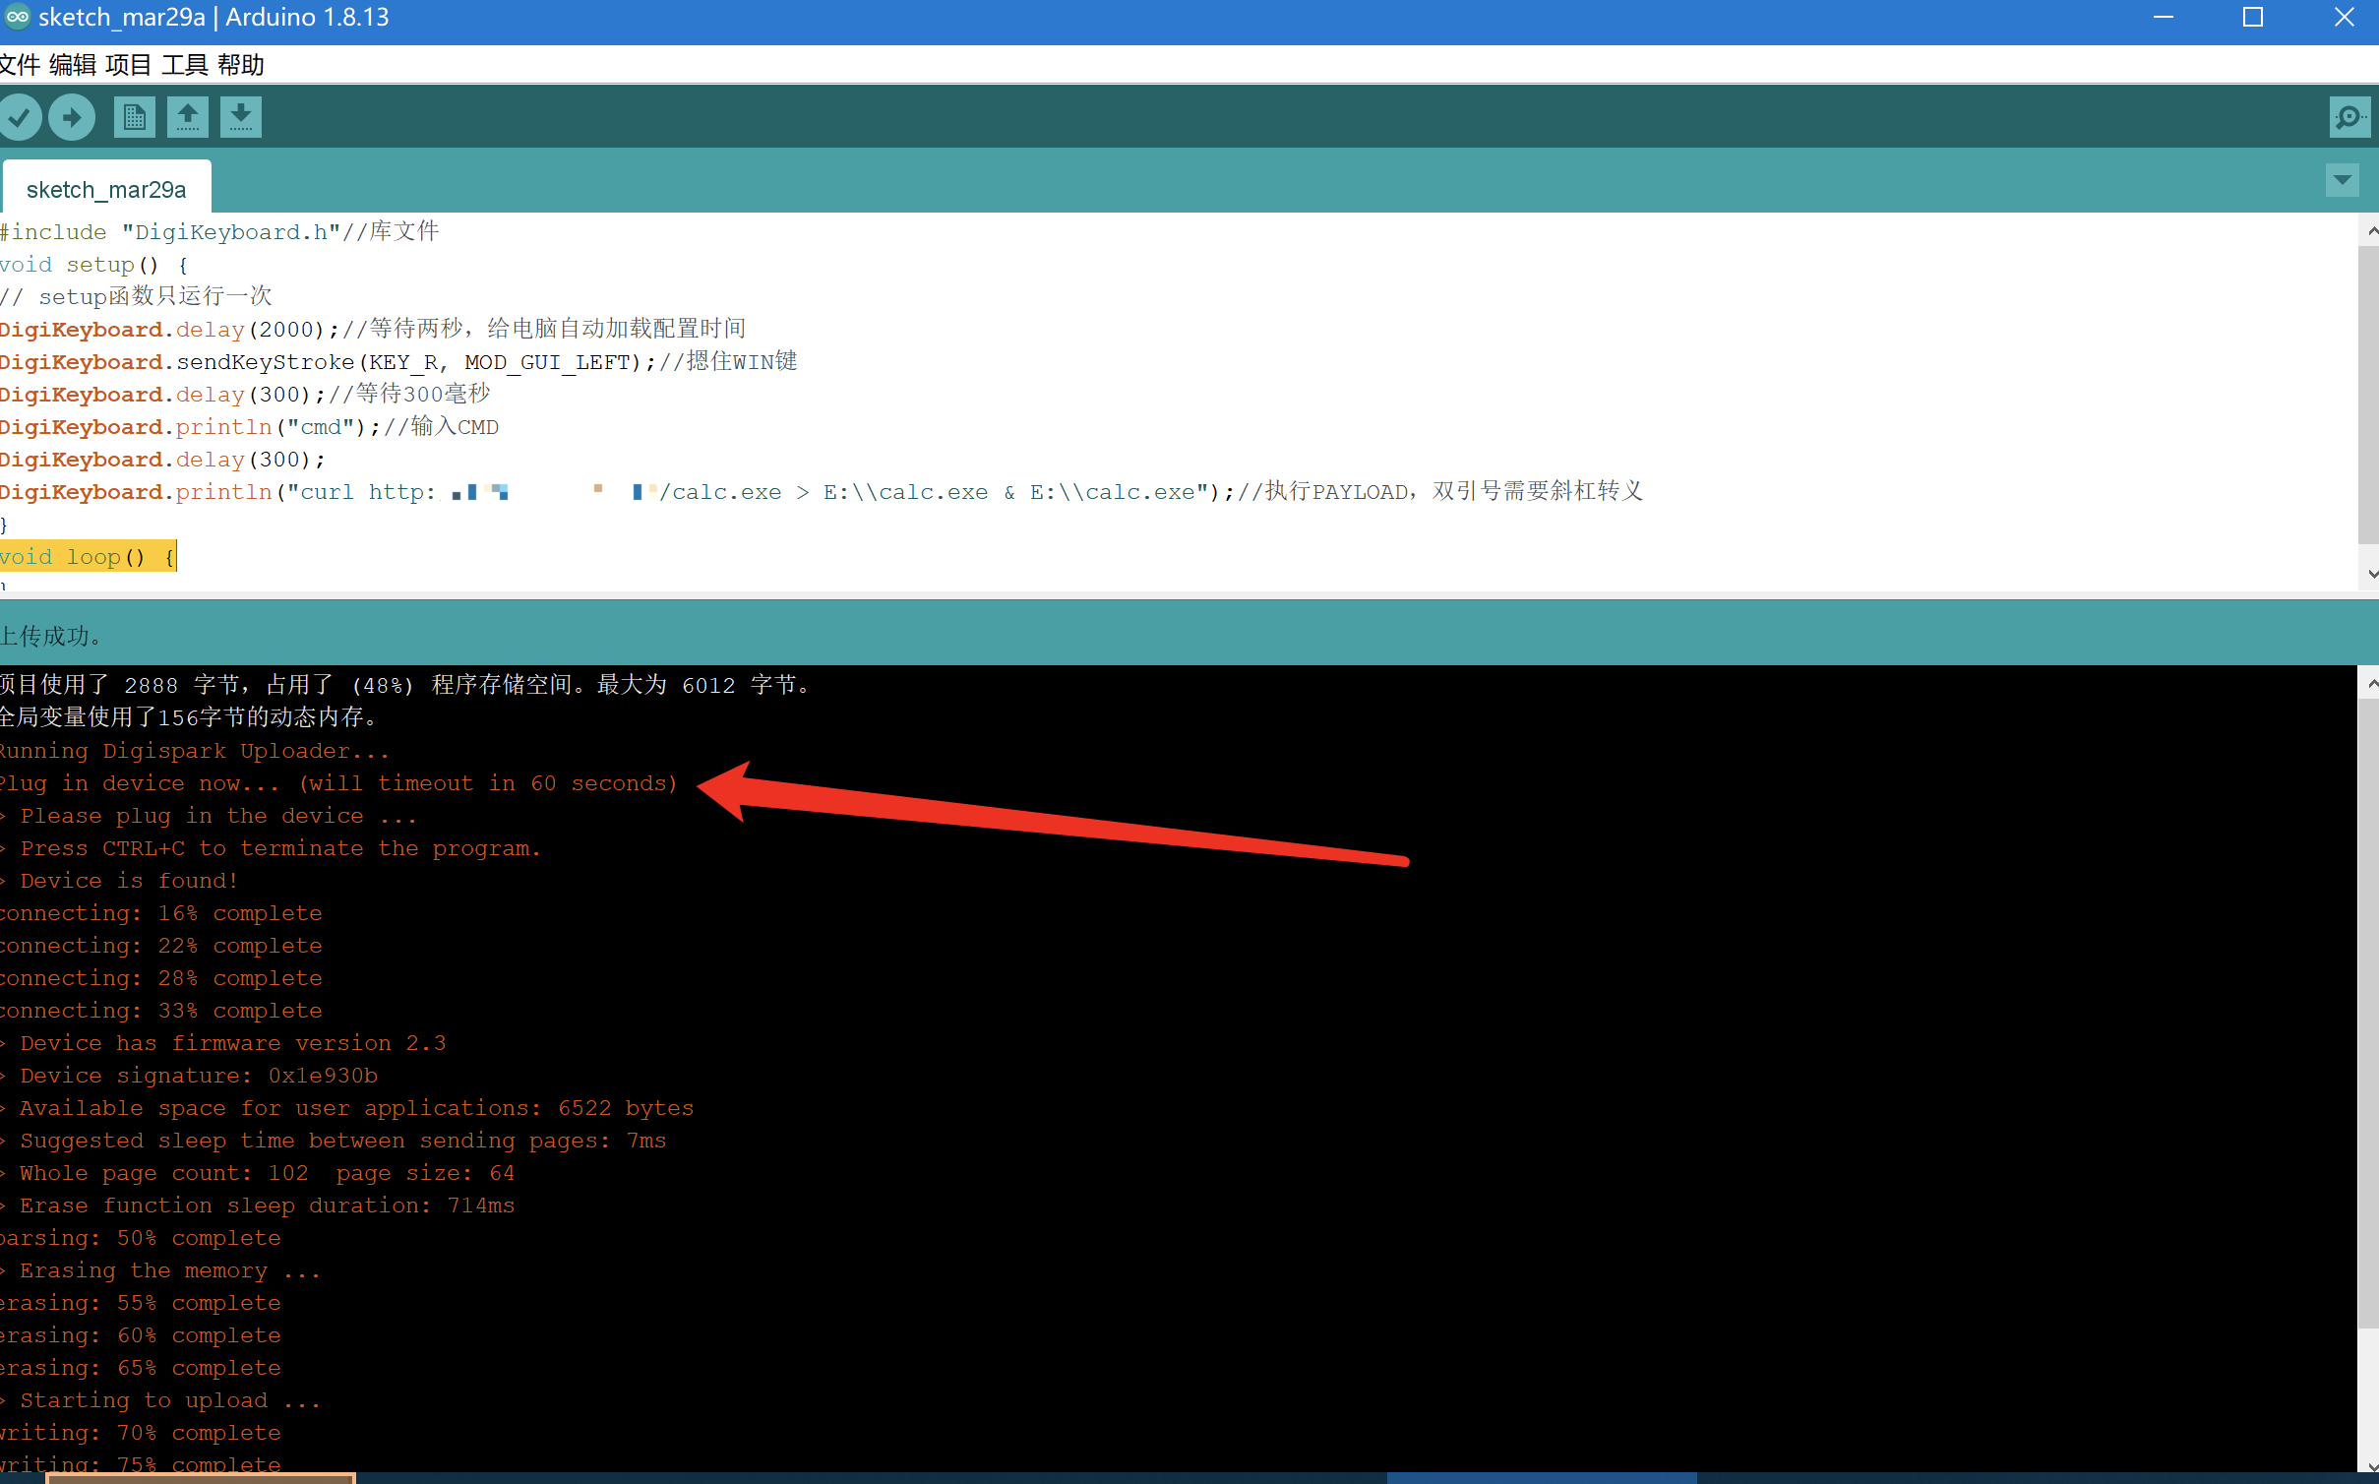Click 'Press CTRL+C to terminate' console line
The height and width of the screenshot is (1484, 2379).
[x=271, y=848]
